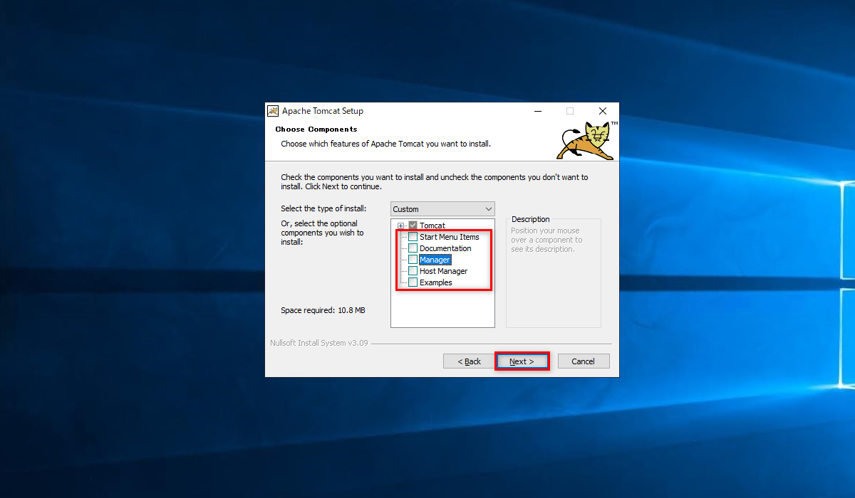Click the Space required: 10.8 MB text

tap(323, 310)
